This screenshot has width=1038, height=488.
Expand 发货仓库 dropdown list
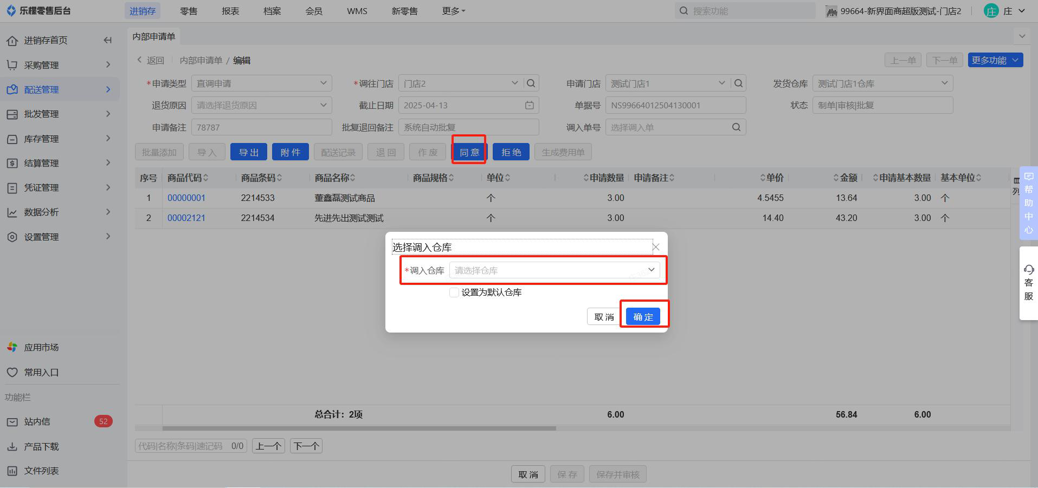(x=882, y=83)
